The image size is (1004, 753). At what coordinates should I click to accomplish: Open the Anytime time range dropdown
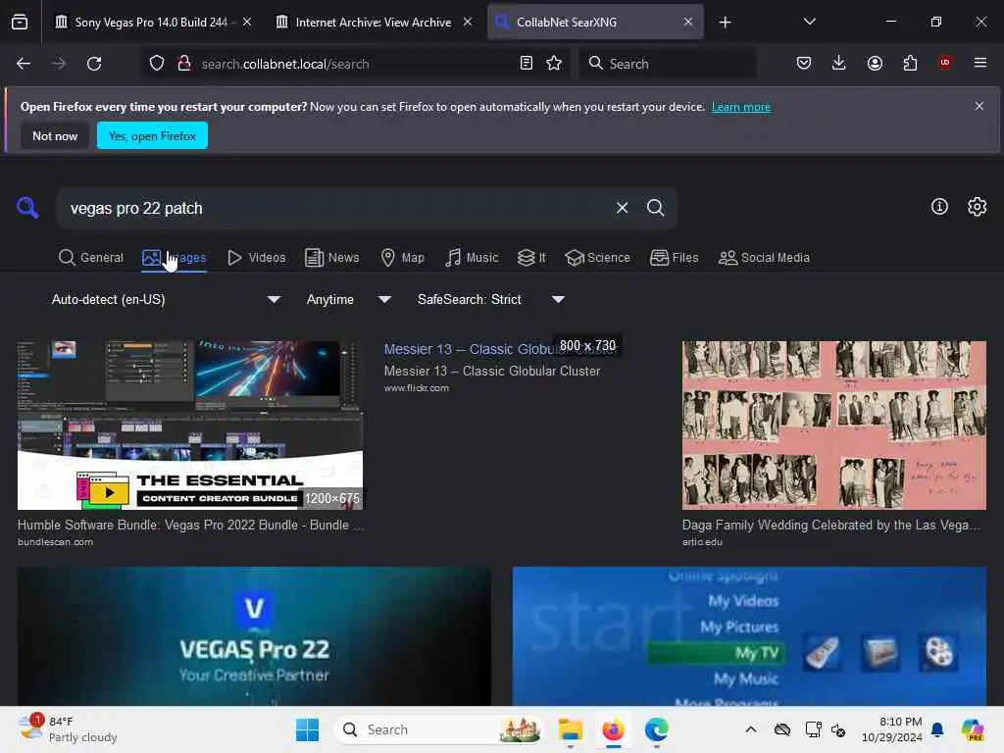(x=348, y=300)
